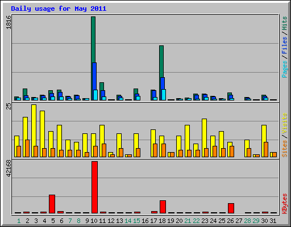Click day label 21 on the x-axis
This screenshot has height=227, width=291.
tap(188, 221)
